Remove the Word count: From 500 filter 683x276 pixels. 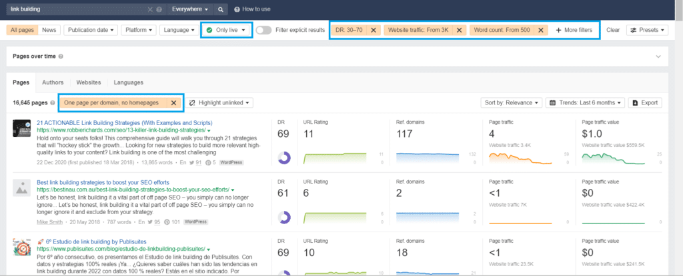tap(540, 30)
